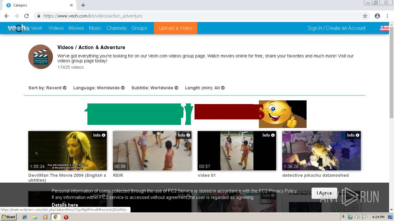Click the Upload a Video button

click(x=175, y=28)
